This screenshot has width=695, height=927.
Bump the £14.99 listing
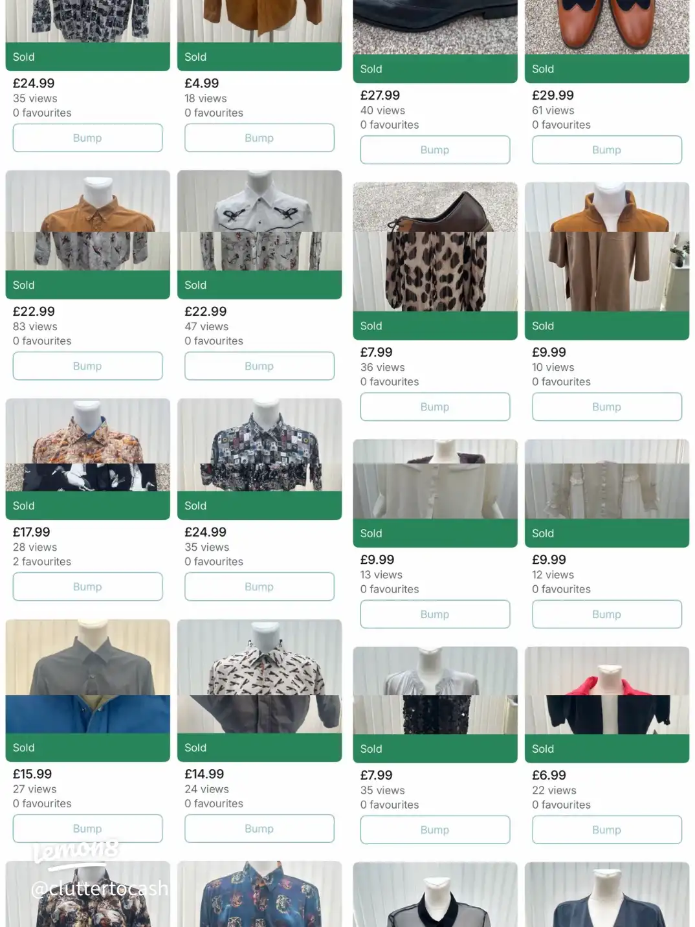pos(259,829)
